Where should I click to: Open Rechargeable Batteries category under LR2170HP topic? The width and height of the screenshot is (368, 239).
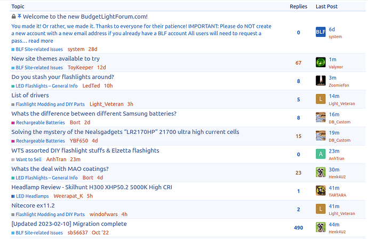click(x=38, y=141)
